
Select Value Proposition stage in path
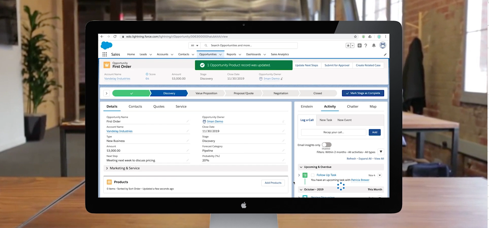pyautogui.click(x=206, y=93)
